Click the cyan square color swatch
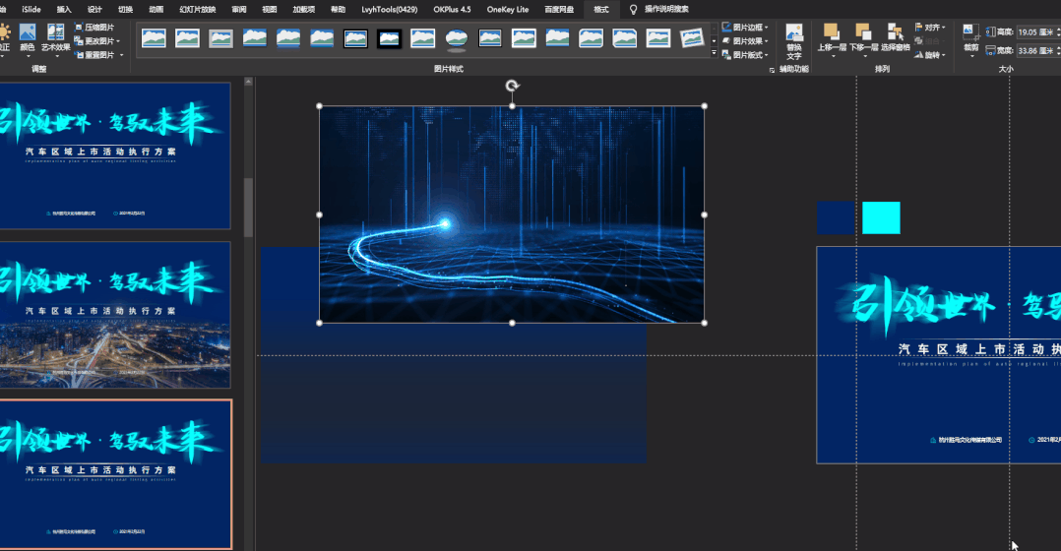 [x=881, y=217]
